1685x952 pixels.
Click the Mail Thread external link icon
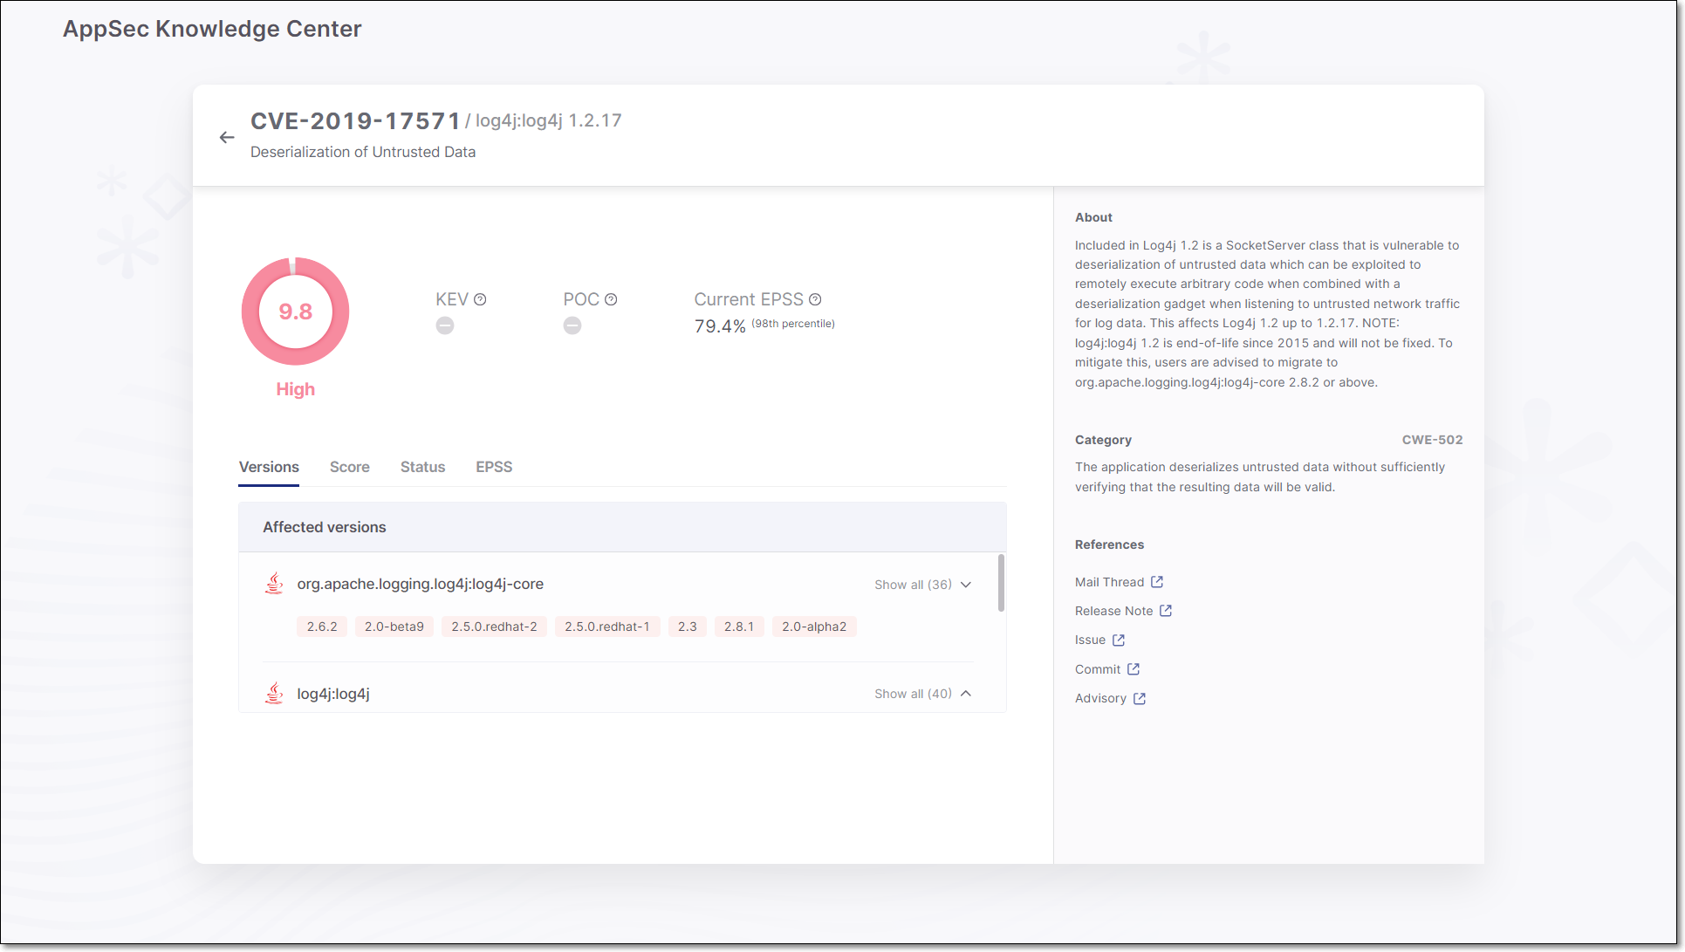pyautogui.click(x=1157, y=582)
